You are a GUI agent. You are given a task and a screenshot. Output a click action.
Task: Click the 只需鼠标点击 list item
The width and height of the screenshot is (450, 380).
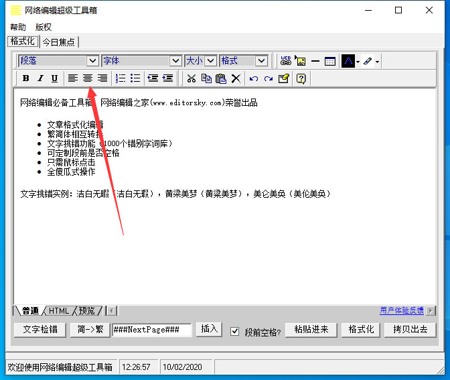click(71, 162)
